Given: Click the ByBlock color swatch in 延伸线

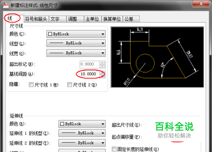Looking at the screenshot, I should [x=62, y=124].
